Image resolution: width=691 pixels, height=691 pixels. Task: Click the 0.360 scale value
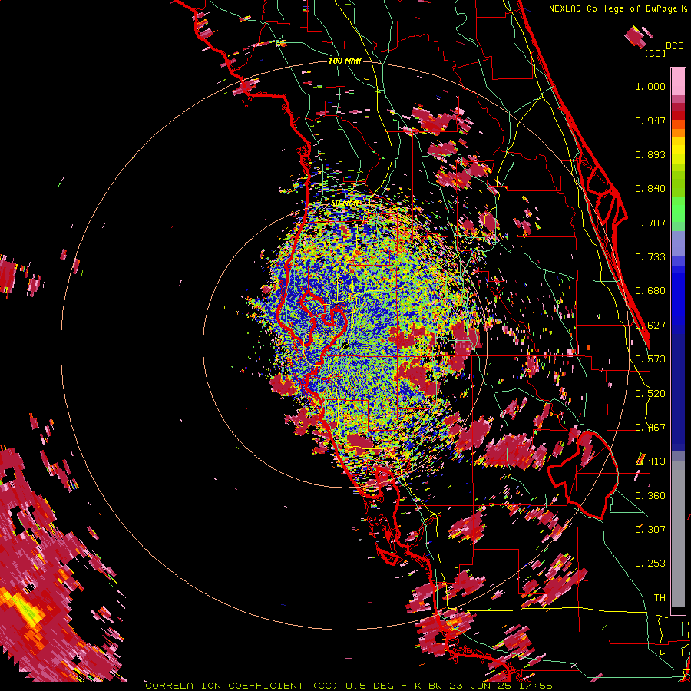(x=650, y=496)
